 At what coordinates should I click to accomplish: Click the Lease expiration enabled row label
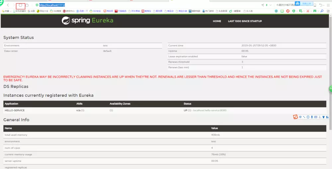click(x=183, y=56)
